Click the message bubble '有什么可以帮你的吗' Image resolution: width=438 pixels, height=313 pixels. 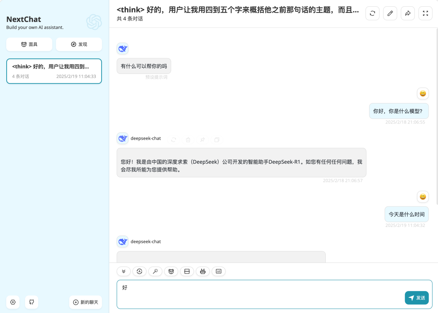click(x=144, y=66)
